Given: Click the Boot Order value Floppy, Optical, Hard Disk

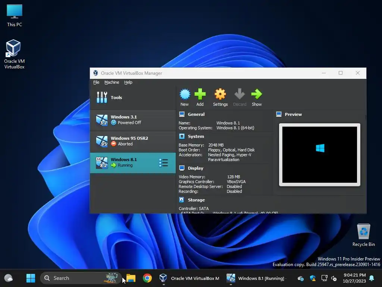Looking at the screenshot, I should click(x=231, y=150).
